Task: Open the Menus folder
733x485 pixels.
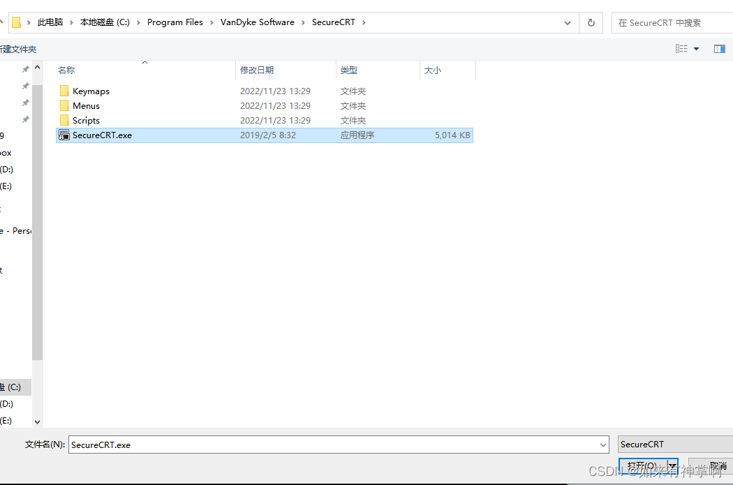Action: (86, 105)
